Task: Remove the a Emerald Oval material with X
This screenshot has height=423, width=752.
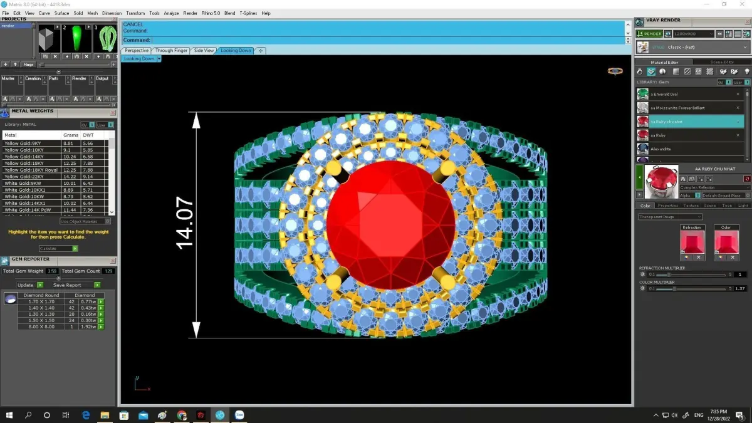Action: click(x=738, y=94)
